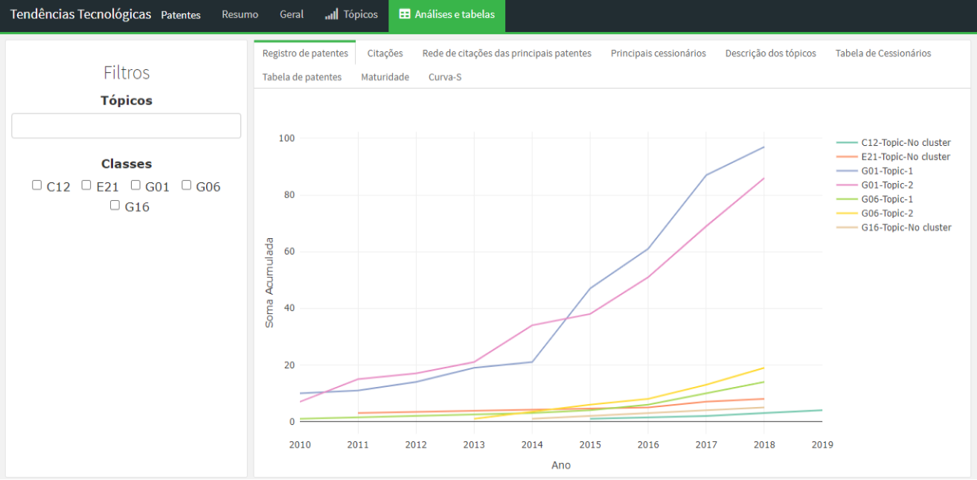Open the Curva-S tab
977x480 pixels.
click(445, 77)
